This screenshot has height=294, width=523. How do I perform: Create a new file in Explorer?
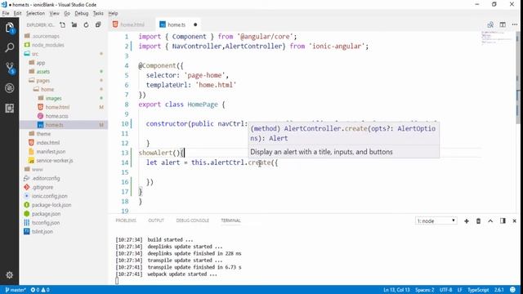tap(62, 24)
